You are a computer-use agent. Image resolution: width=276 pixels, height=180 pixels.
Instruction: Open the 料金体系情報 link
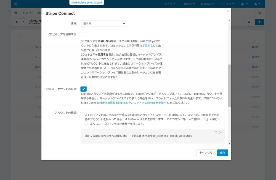click(x=107, y=103)
